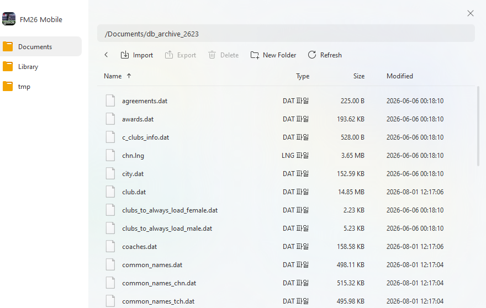Select the awards.dat file name
The width and height of the screenshot is (486, 308).
pyautogui.click(x=138, y=119)
